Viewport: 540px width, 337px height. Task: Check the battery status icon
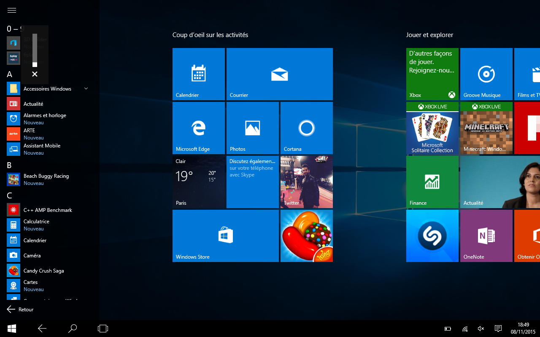(x=448, y=329)
